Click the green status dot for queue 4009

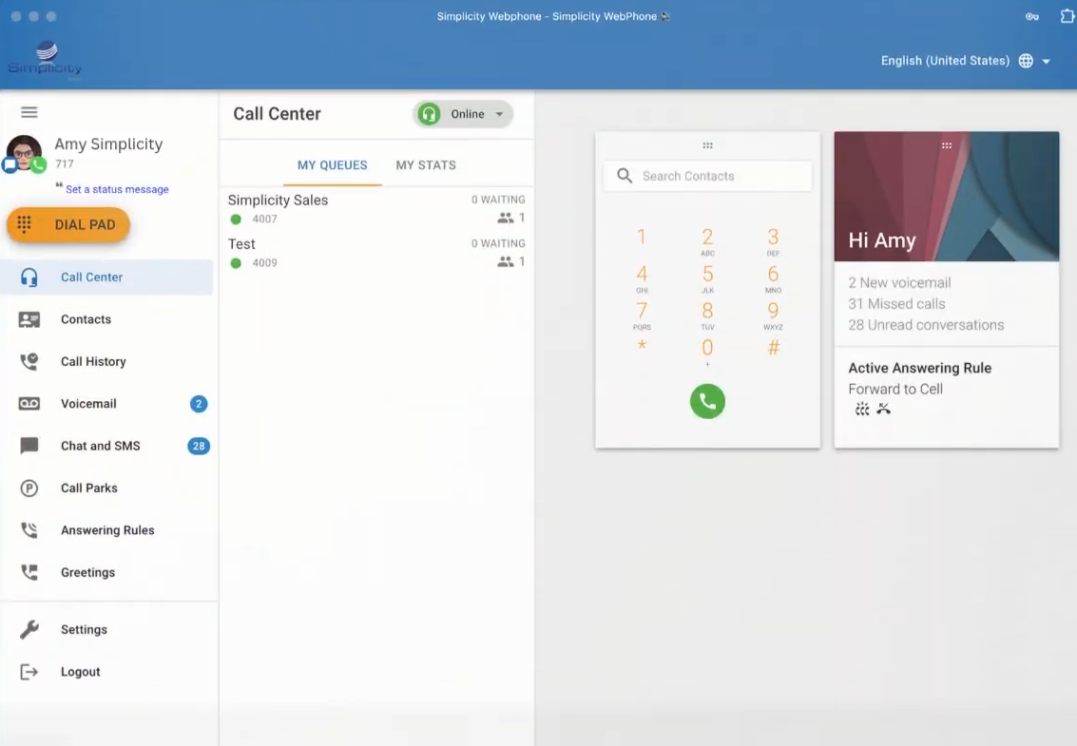[x=236, y=263]
